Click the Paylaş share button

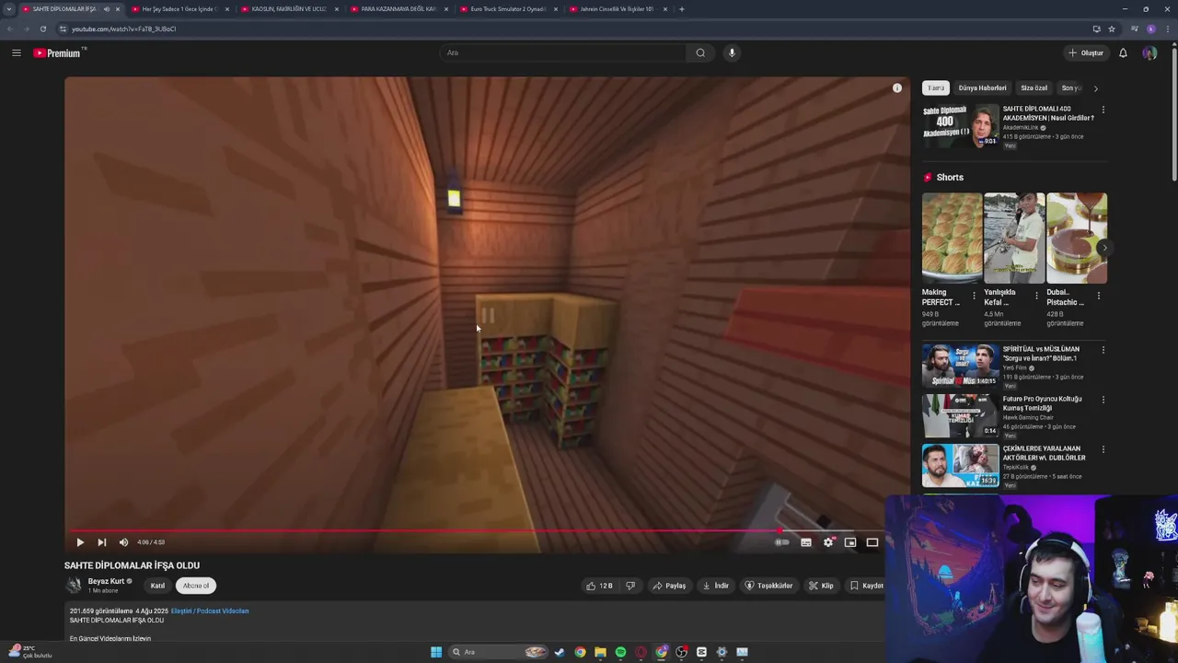(x=669, y=586)
